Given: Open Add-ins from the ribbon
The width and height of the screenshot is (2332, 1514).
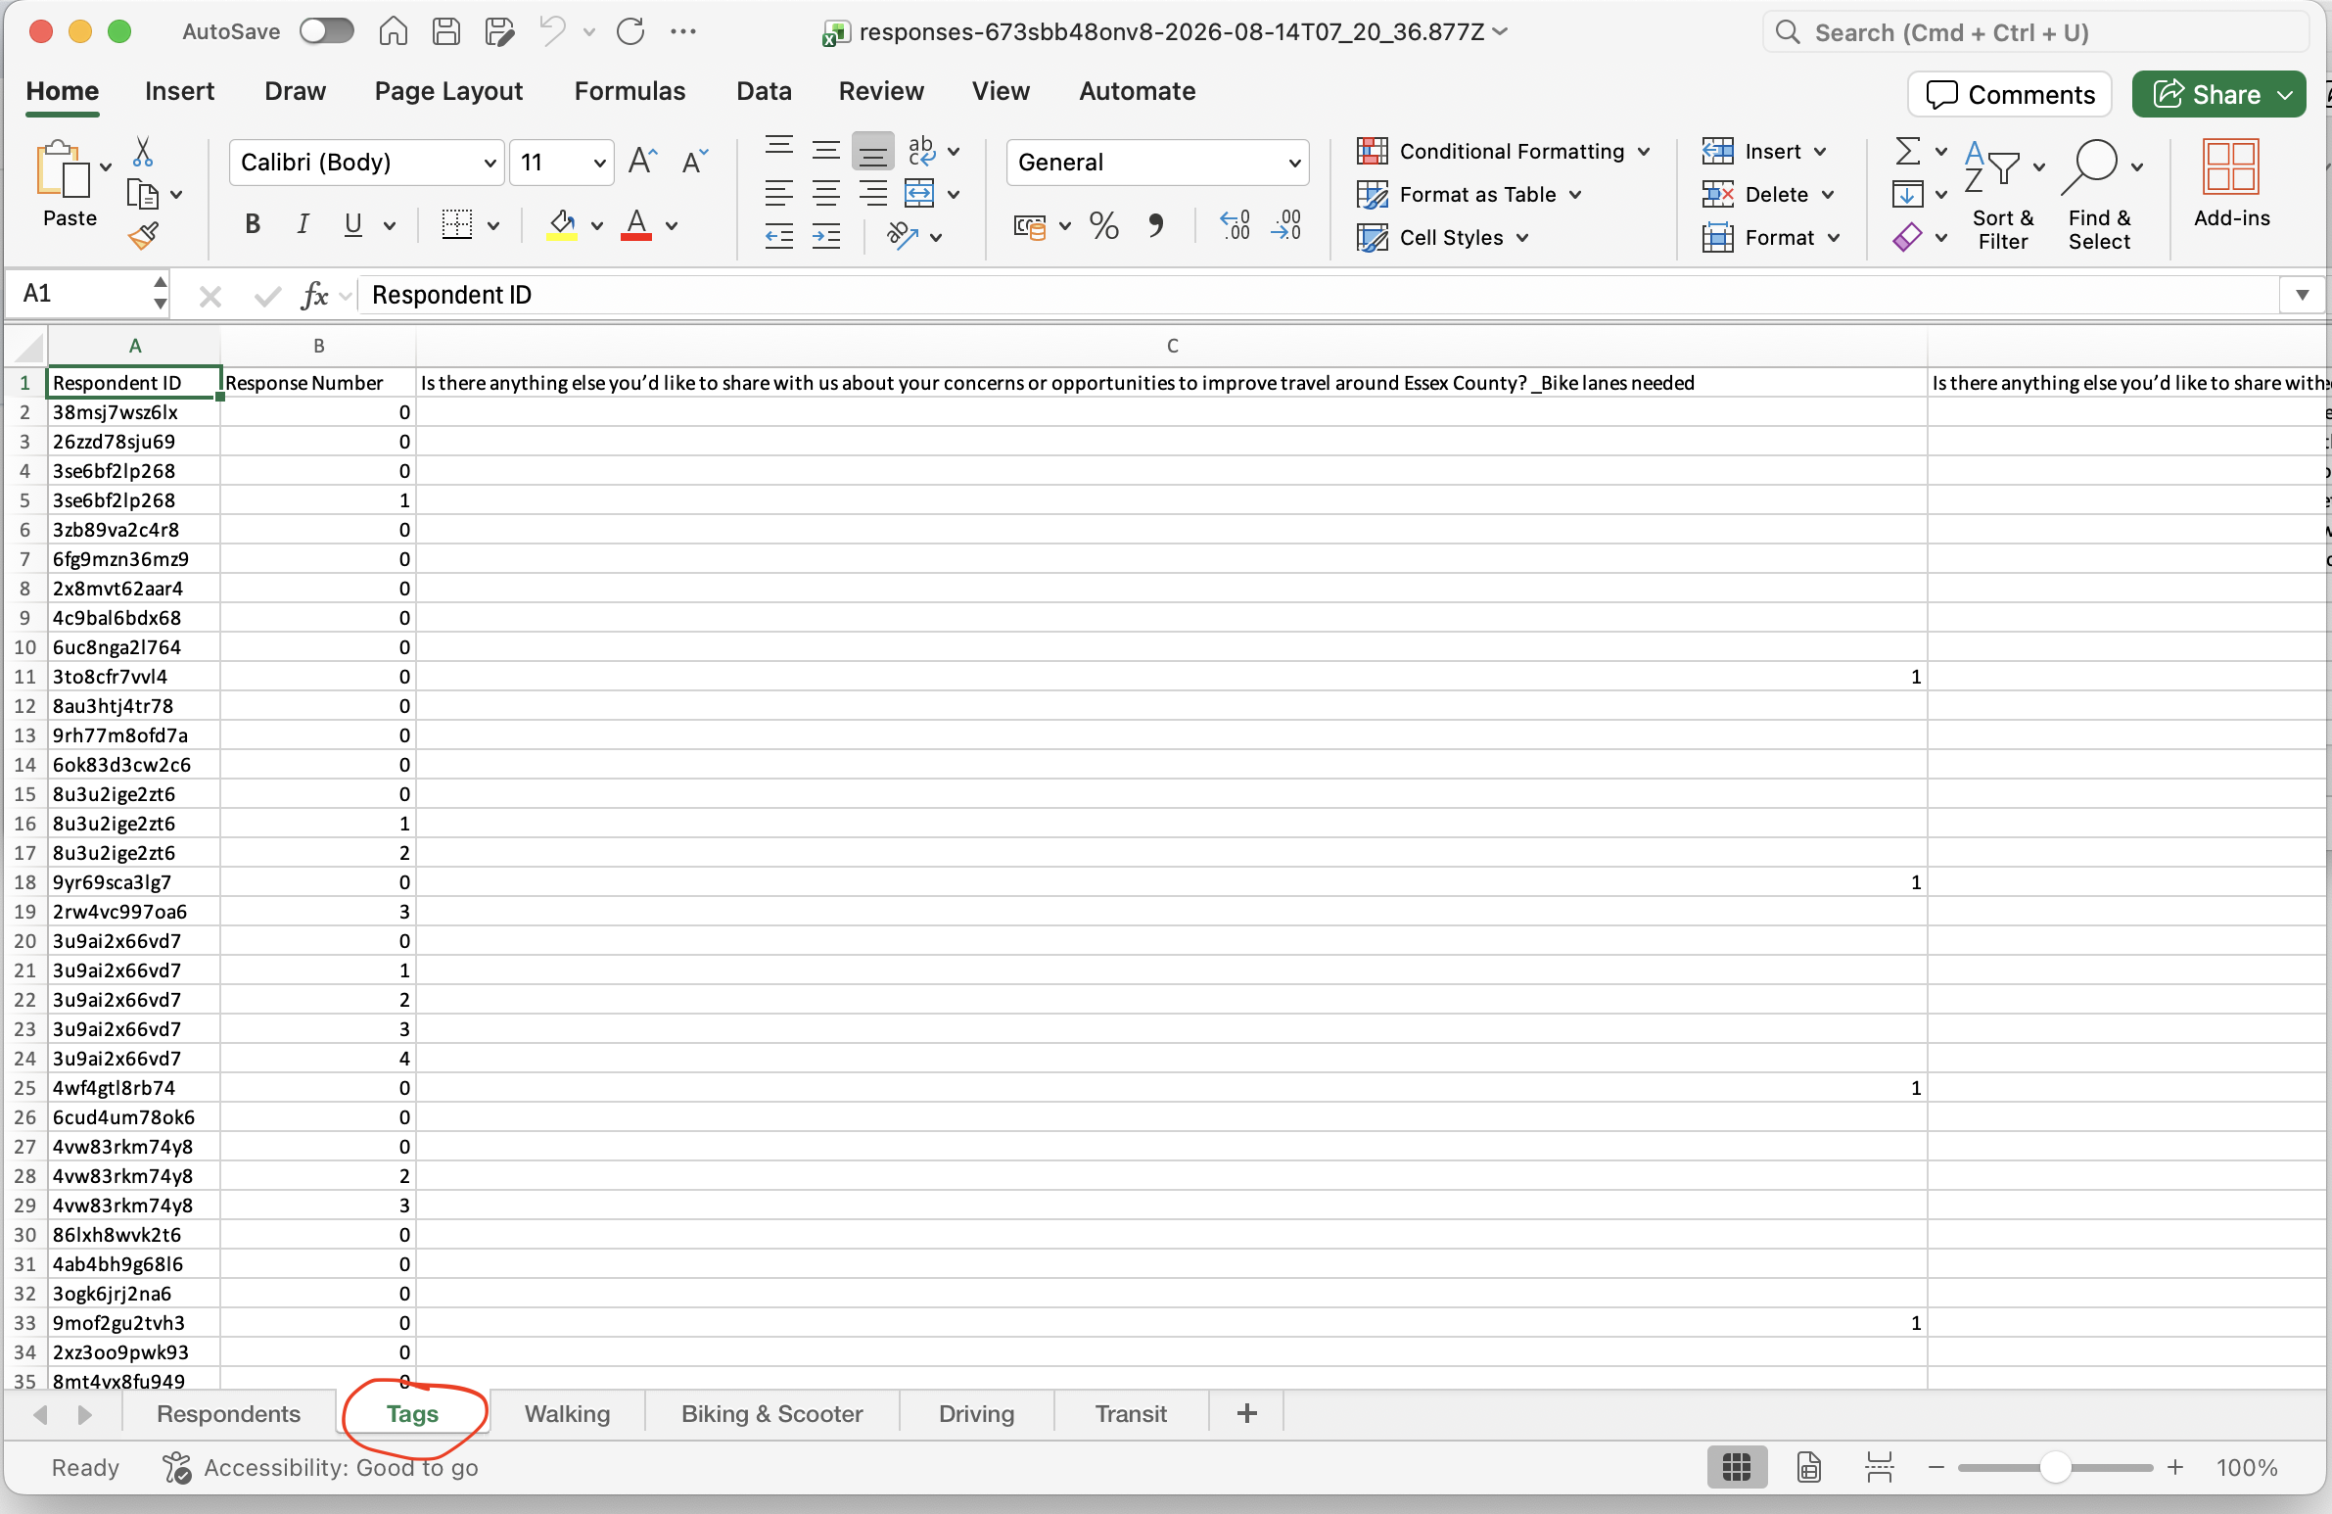Looking at the screenshot, I should point(2231,183).
